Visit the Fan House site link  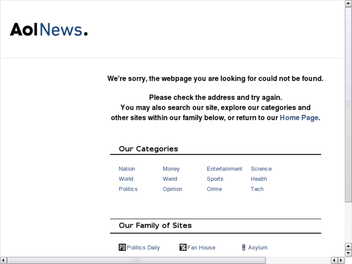201,248
